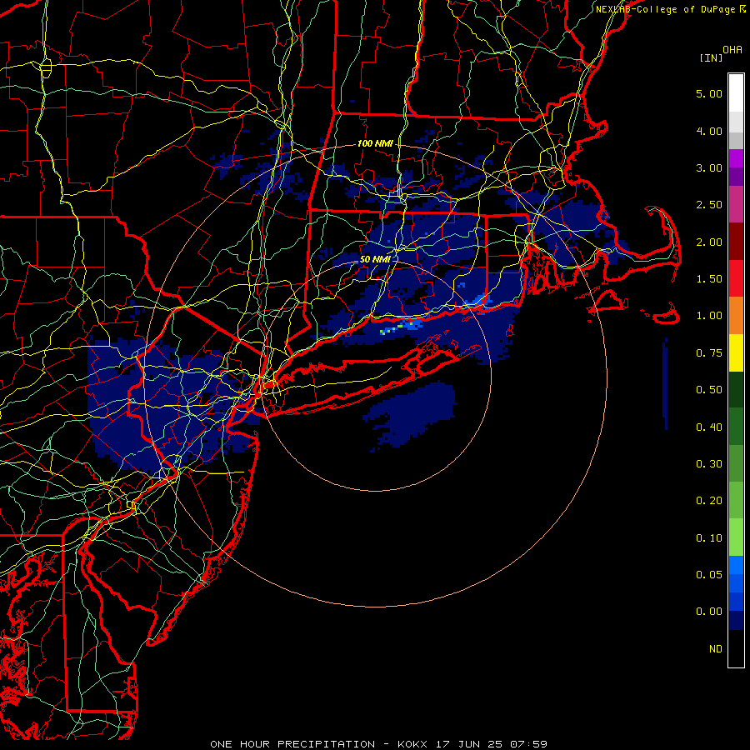Click the 50 NMI range ring label
Viewport: 750px width, 750px height.
point(375,259)
